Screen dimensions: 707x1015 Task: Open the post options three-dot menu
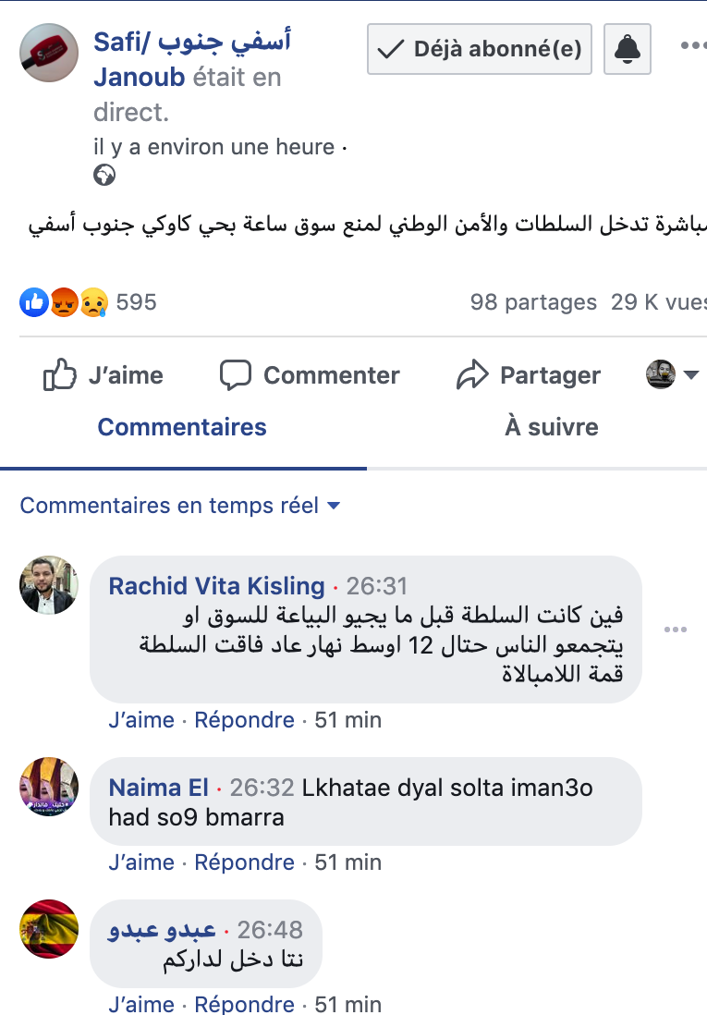[693, 45]
